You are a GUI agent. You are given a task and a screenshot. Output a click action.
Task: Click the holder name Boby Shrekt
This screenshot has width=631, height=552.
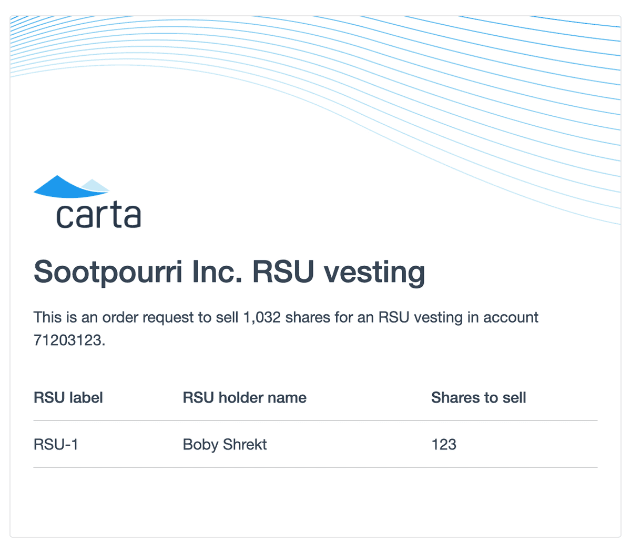[x=225, y=445]
